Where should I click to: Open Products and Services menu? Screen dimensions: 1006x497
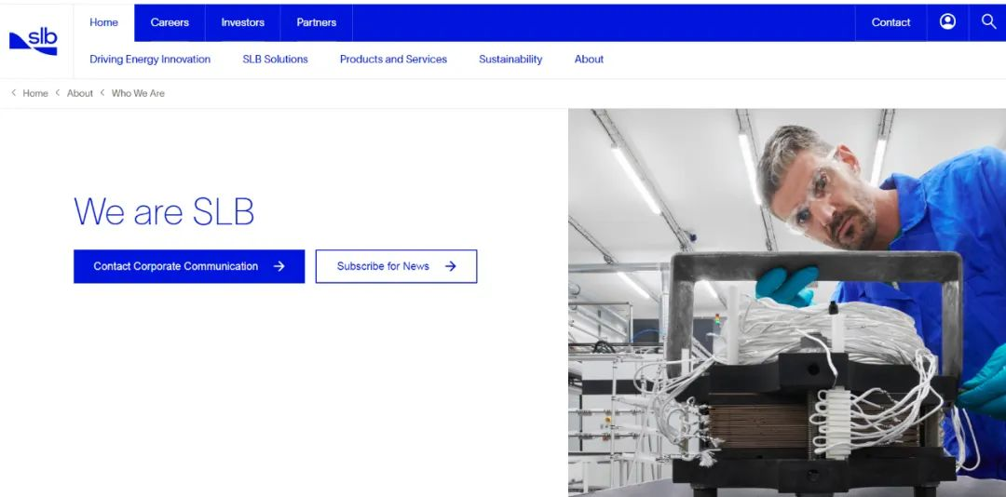click(393, 59)
